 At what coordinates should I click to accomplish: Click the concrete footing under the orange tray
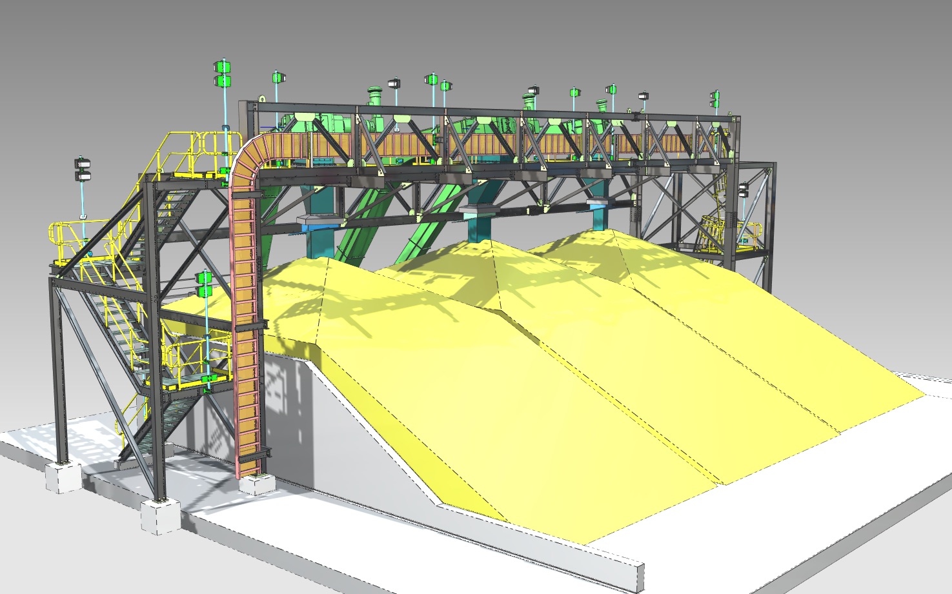coord(258,484)
